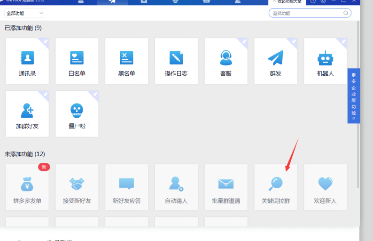The width and height of the screenshot is (373, 241).
Task: Open the 群发 mass send feature
Action: 276,61
